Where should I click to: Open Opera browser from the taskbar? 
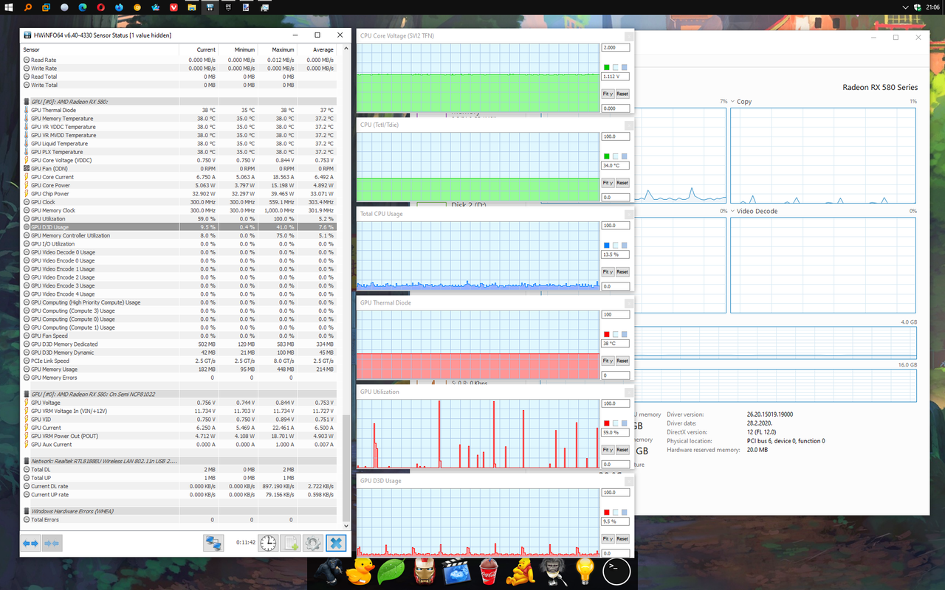click(101, 7)
